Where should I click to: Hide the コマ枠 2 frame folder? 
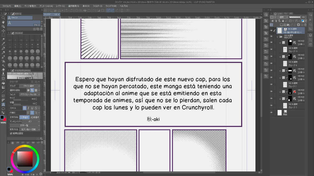coord(271,56)
